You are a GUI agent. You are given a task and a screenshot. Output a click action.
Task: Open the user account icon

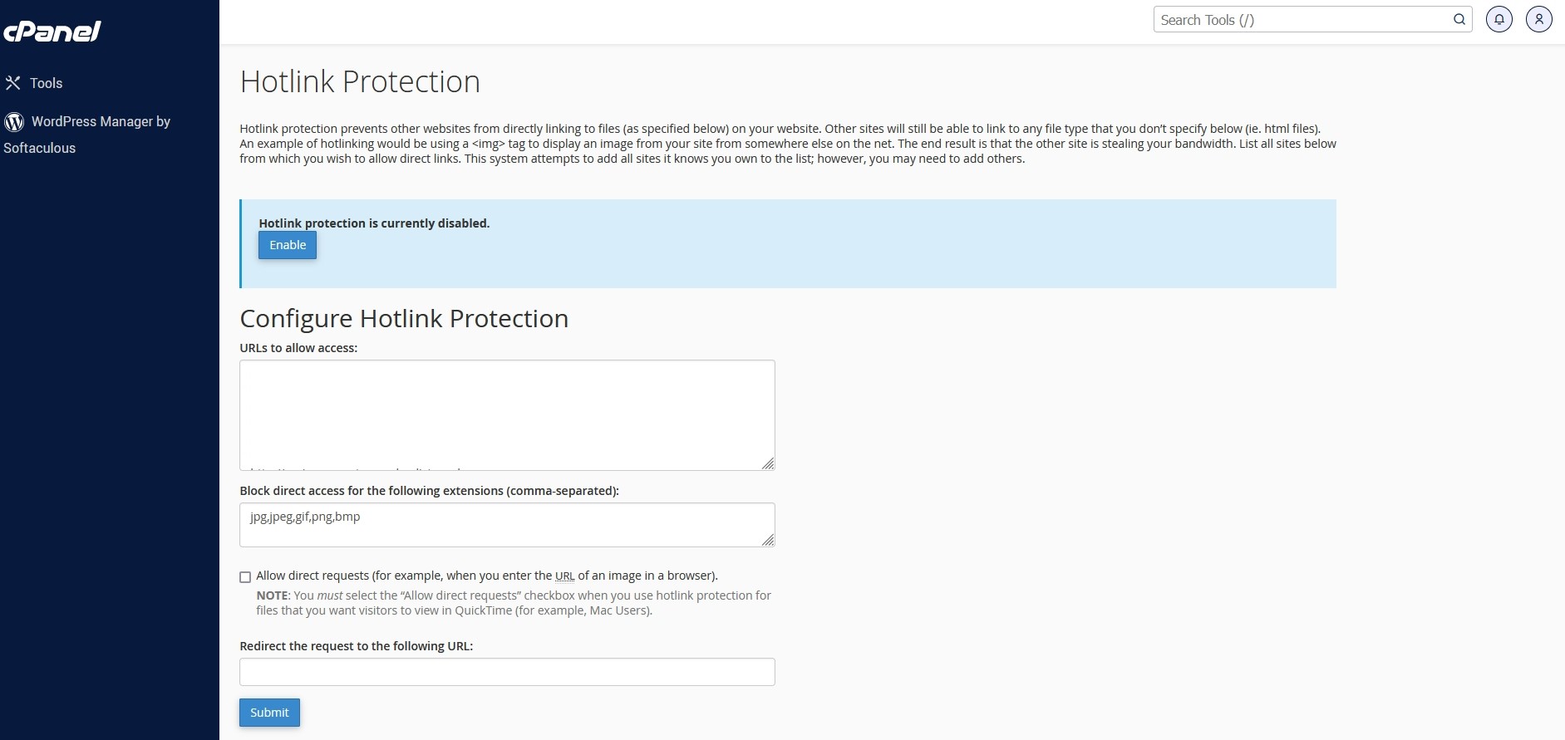(x=1539, y=19)
